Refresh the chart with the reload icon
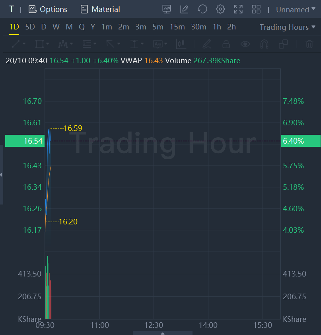The height and width of the screenshot is (335, 321). [x=202, y=10]
